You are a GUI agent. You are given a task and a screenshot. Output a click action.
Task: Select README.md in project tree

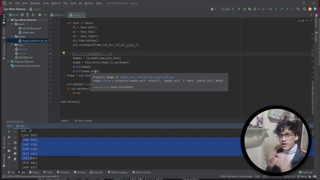[x=23, y=57]
